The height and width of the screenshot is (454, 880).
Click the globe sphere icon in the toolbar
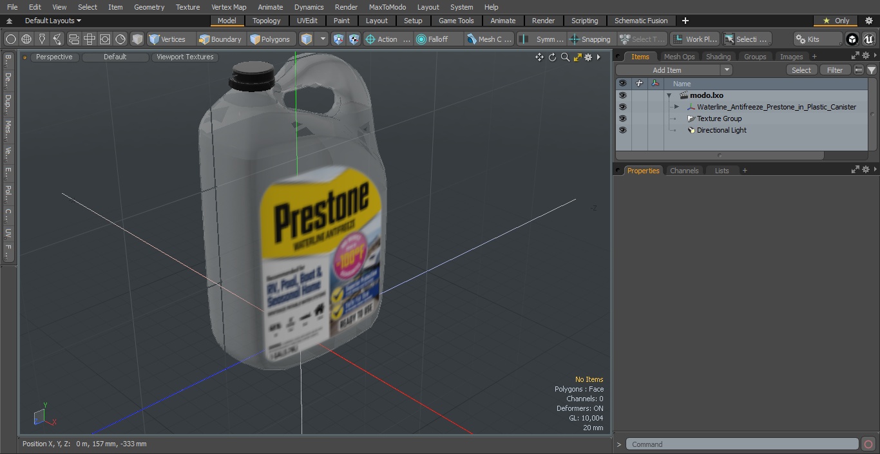point(26,39)
